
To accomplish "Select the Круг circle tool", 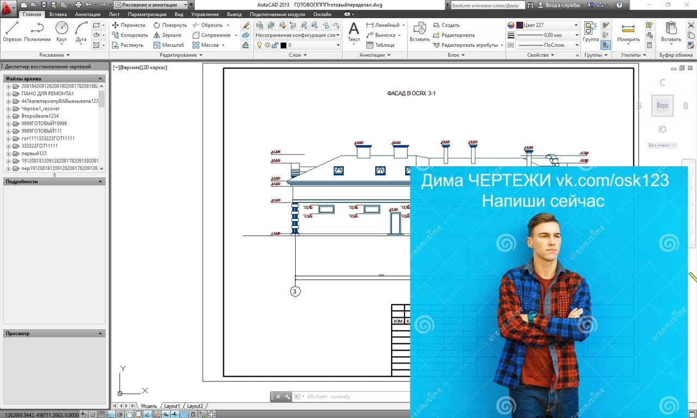I will click(x=62, y=32).
